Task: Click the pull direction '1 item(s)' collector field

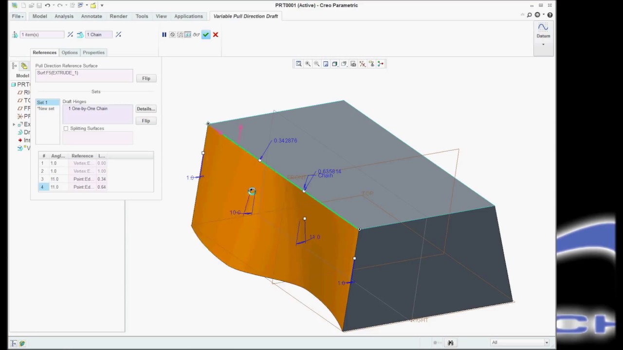Action: (42, 35)
